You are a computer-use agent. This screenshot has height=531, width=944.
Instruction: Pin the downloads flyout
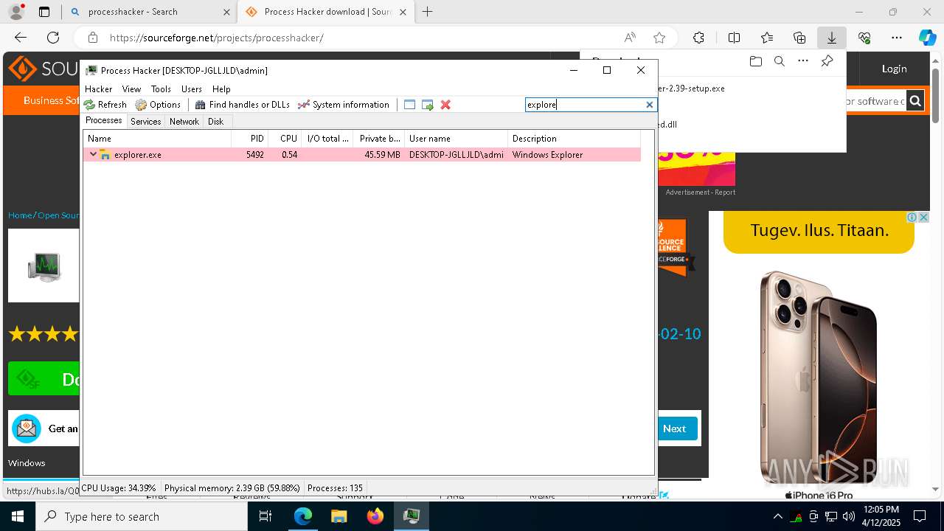827,61
